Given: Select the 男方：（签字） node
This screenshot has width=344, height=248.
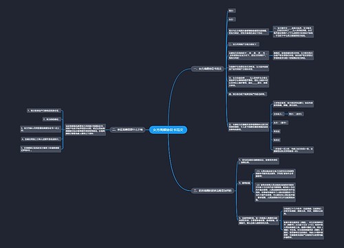Looking at the screenshot, I should 296,114.
